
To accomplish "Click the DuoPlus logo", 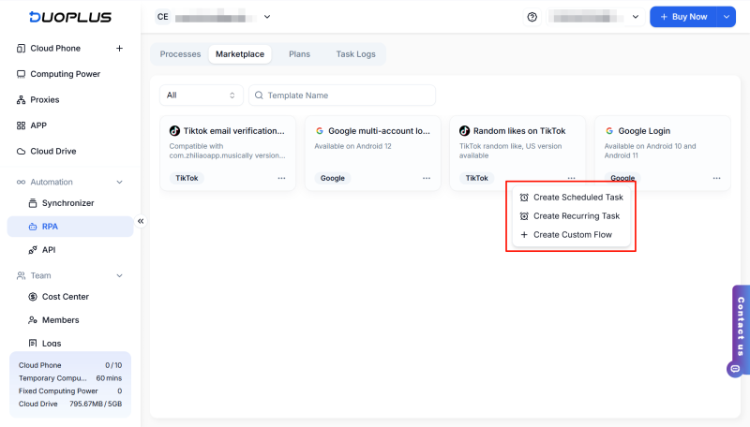I will [x=69, y=17].
